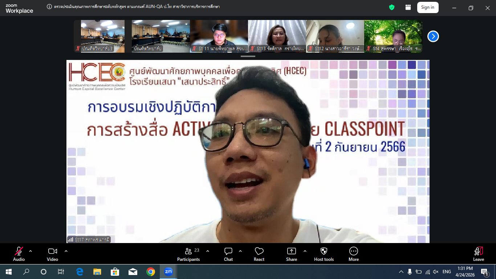Unmute the microphone with the Audio button

click(19, 254)
